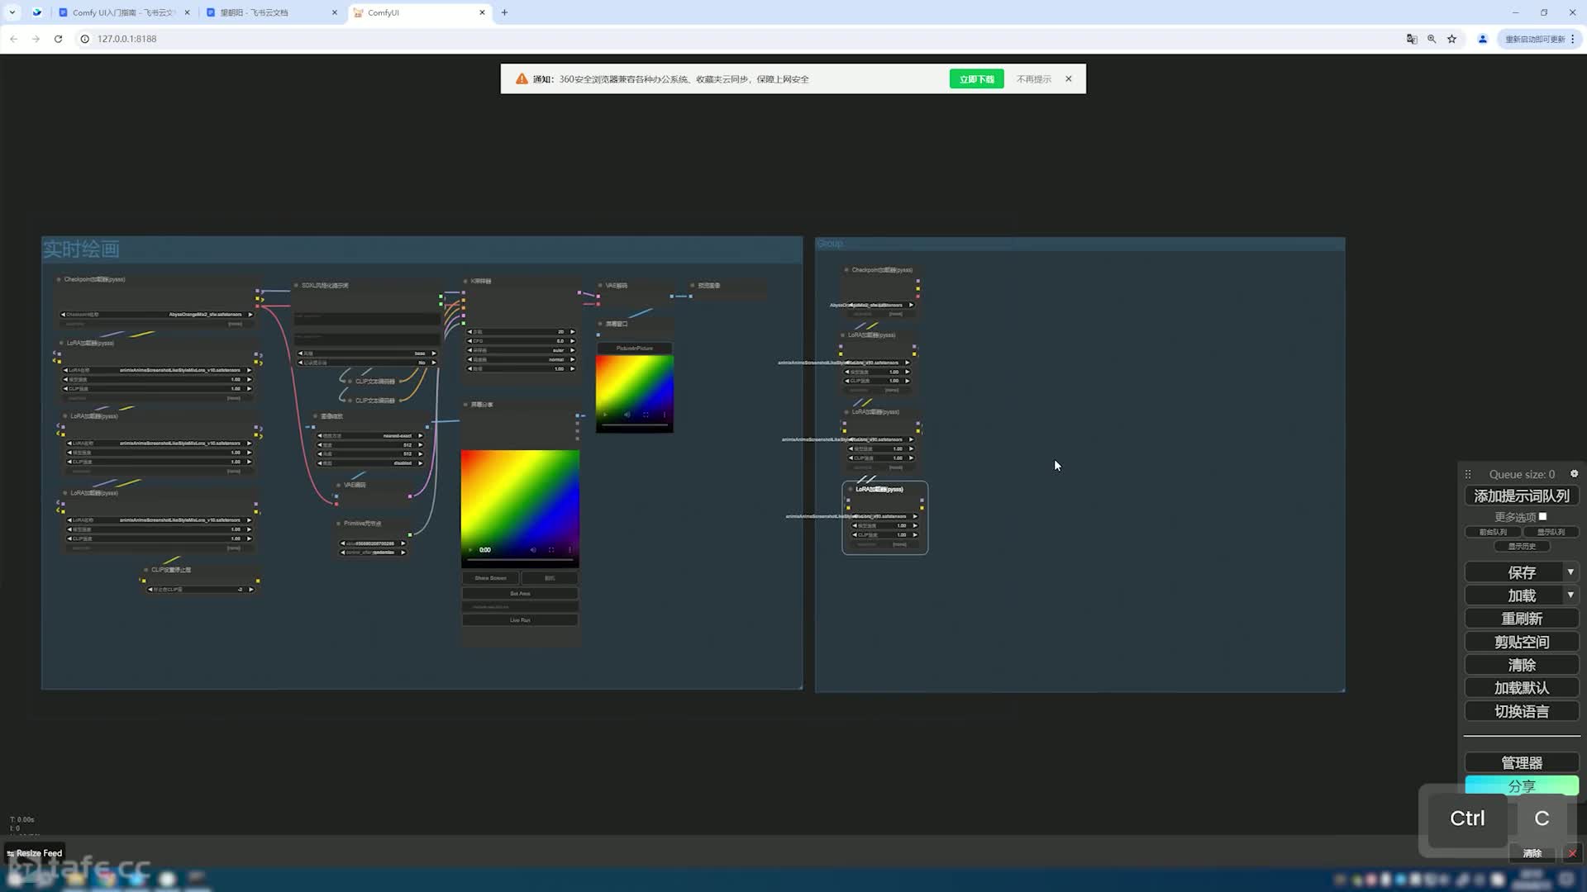Screen dimensions: 1587x892
Task: Collapse the left Checkpoint loader node dot
Action: 59,279
